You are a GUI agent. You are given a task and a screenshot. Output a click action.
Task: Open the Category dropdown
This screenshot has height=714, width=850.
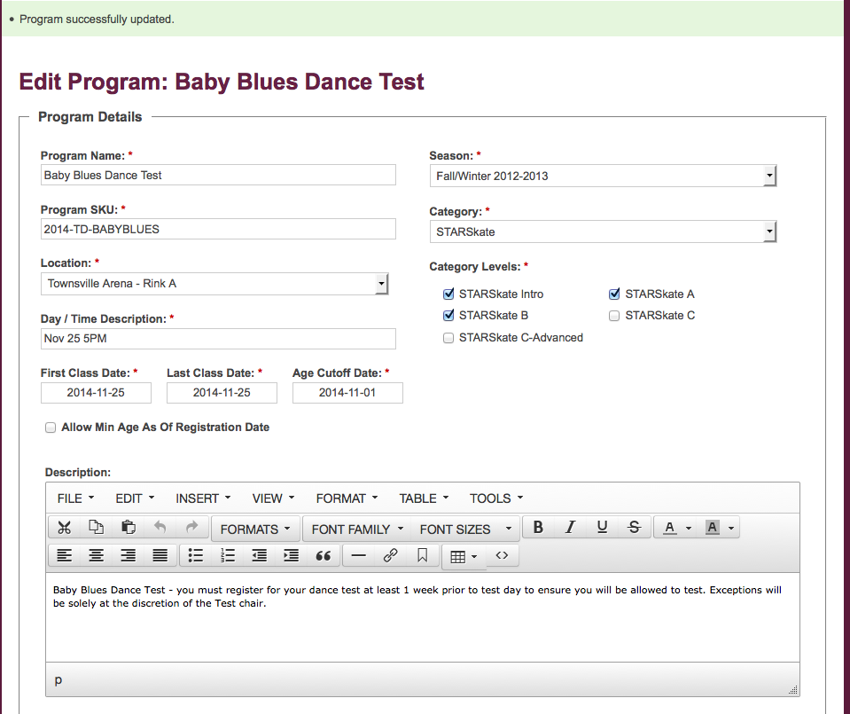tap(603, 231)
